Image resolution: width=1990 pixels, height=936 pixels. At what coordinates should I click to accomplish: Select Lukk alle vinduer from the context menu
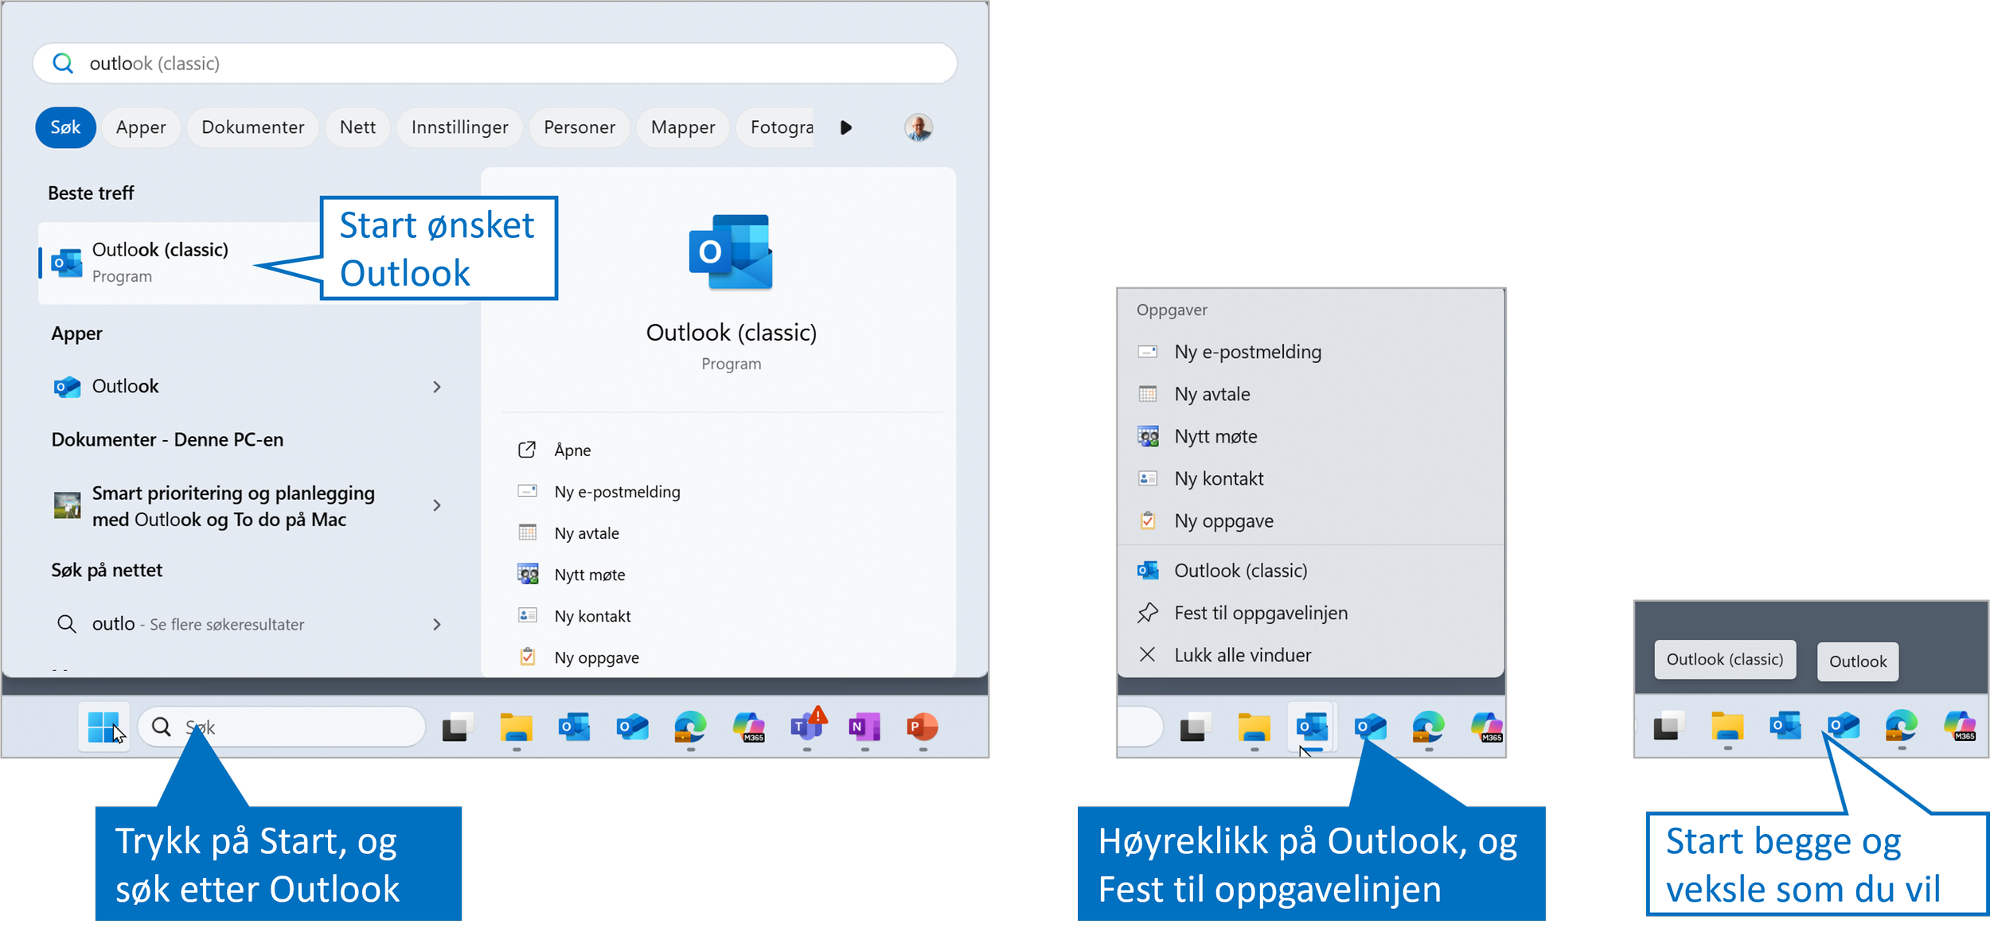1242,655
